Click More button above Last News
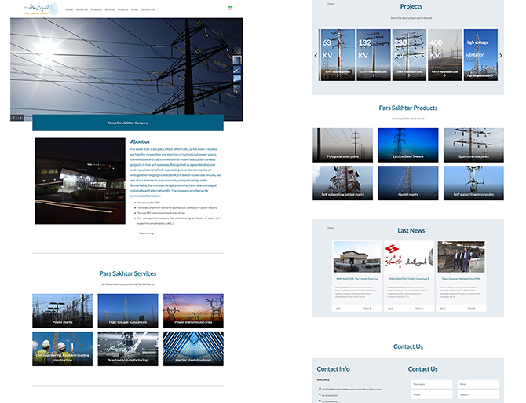Viewport: 526px width, 403px height. click(x=331, y=227)
